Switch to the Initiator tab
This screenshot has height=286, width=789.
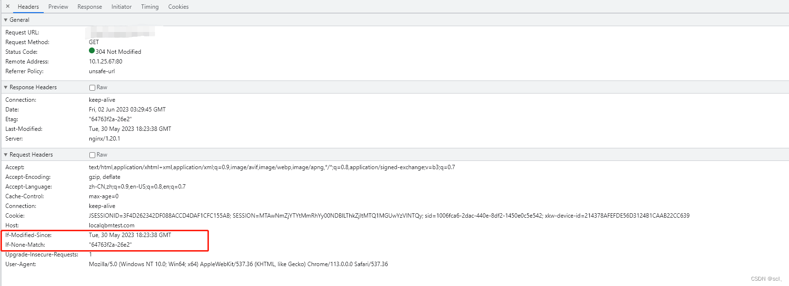click(121, 7)
